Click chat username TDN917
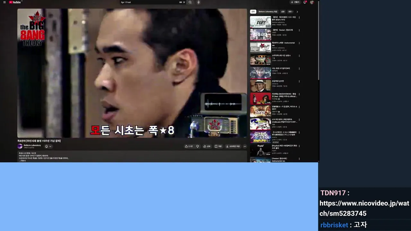 pyautogui.click(x=333, y=193)
